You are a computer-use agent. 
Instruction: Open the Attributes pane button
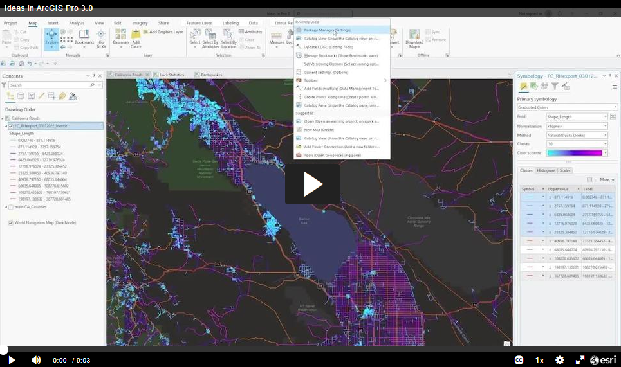[x=250, y=31]
